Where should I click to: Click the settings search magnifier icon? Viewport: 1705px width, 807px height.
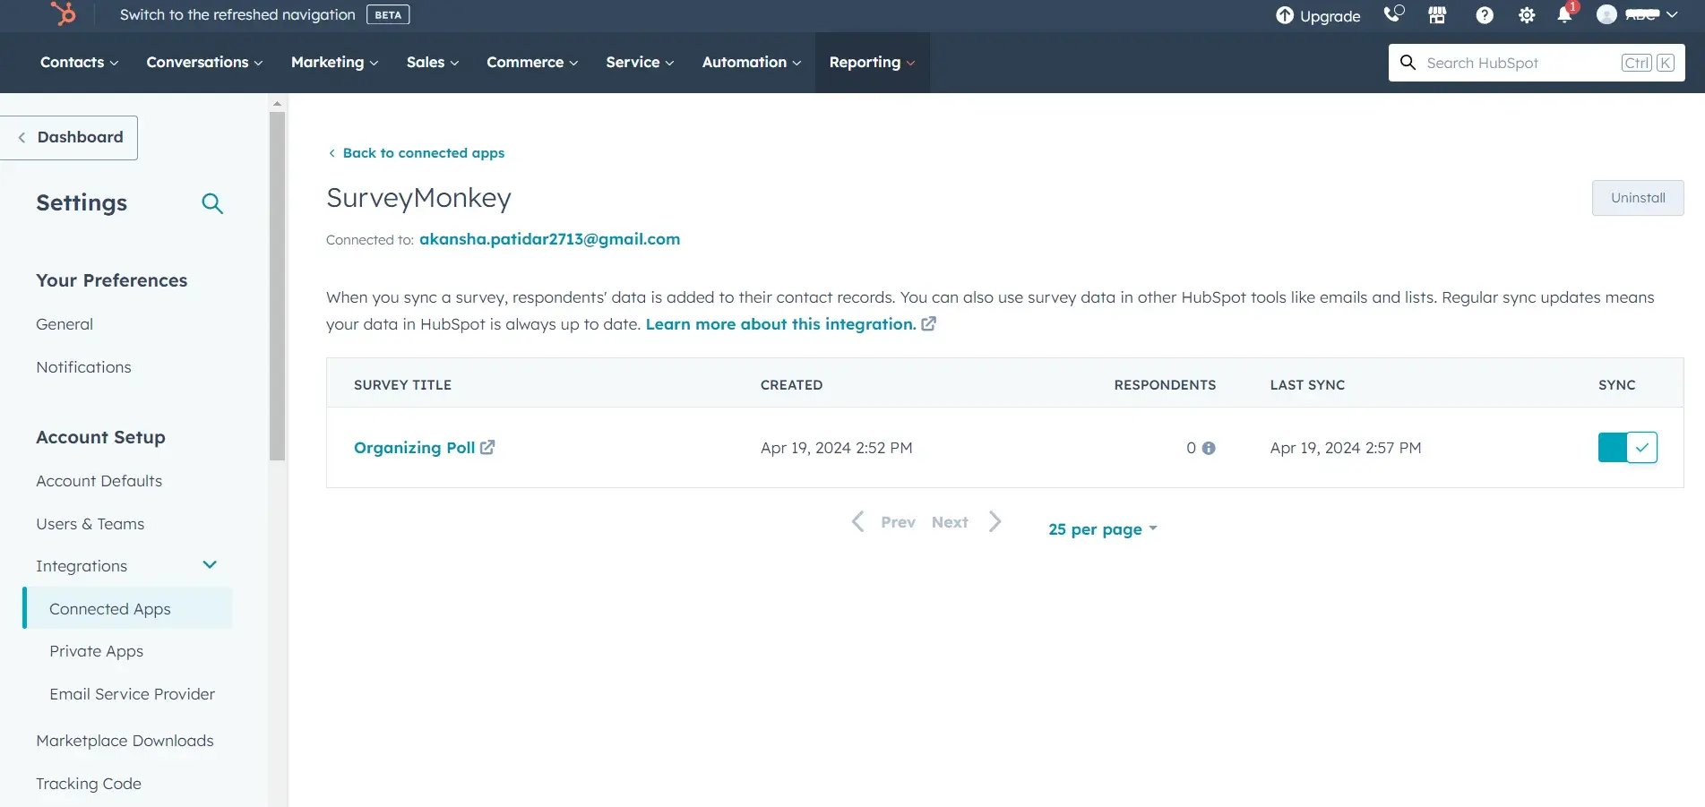coord(212,203)
